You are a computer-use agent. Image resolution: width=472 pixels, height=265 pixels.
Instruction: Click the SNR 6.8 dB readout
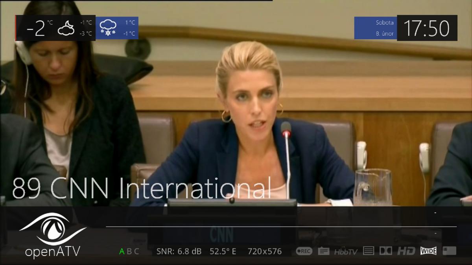coord(179,252)
